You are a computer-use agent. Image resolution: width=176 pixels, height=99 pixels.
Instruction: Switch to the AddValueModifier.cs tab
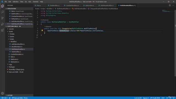coord(107,5)
